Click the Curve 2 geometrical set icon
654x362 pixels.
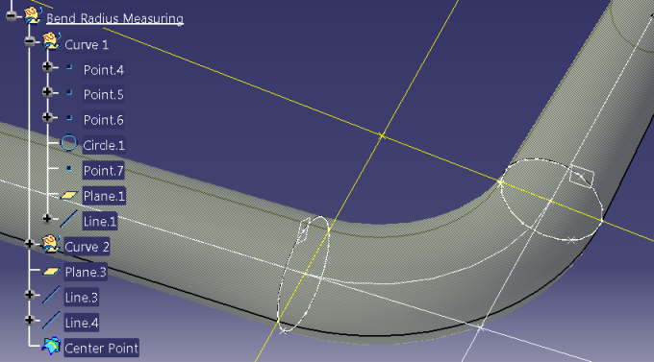click(x=51, y=244)
